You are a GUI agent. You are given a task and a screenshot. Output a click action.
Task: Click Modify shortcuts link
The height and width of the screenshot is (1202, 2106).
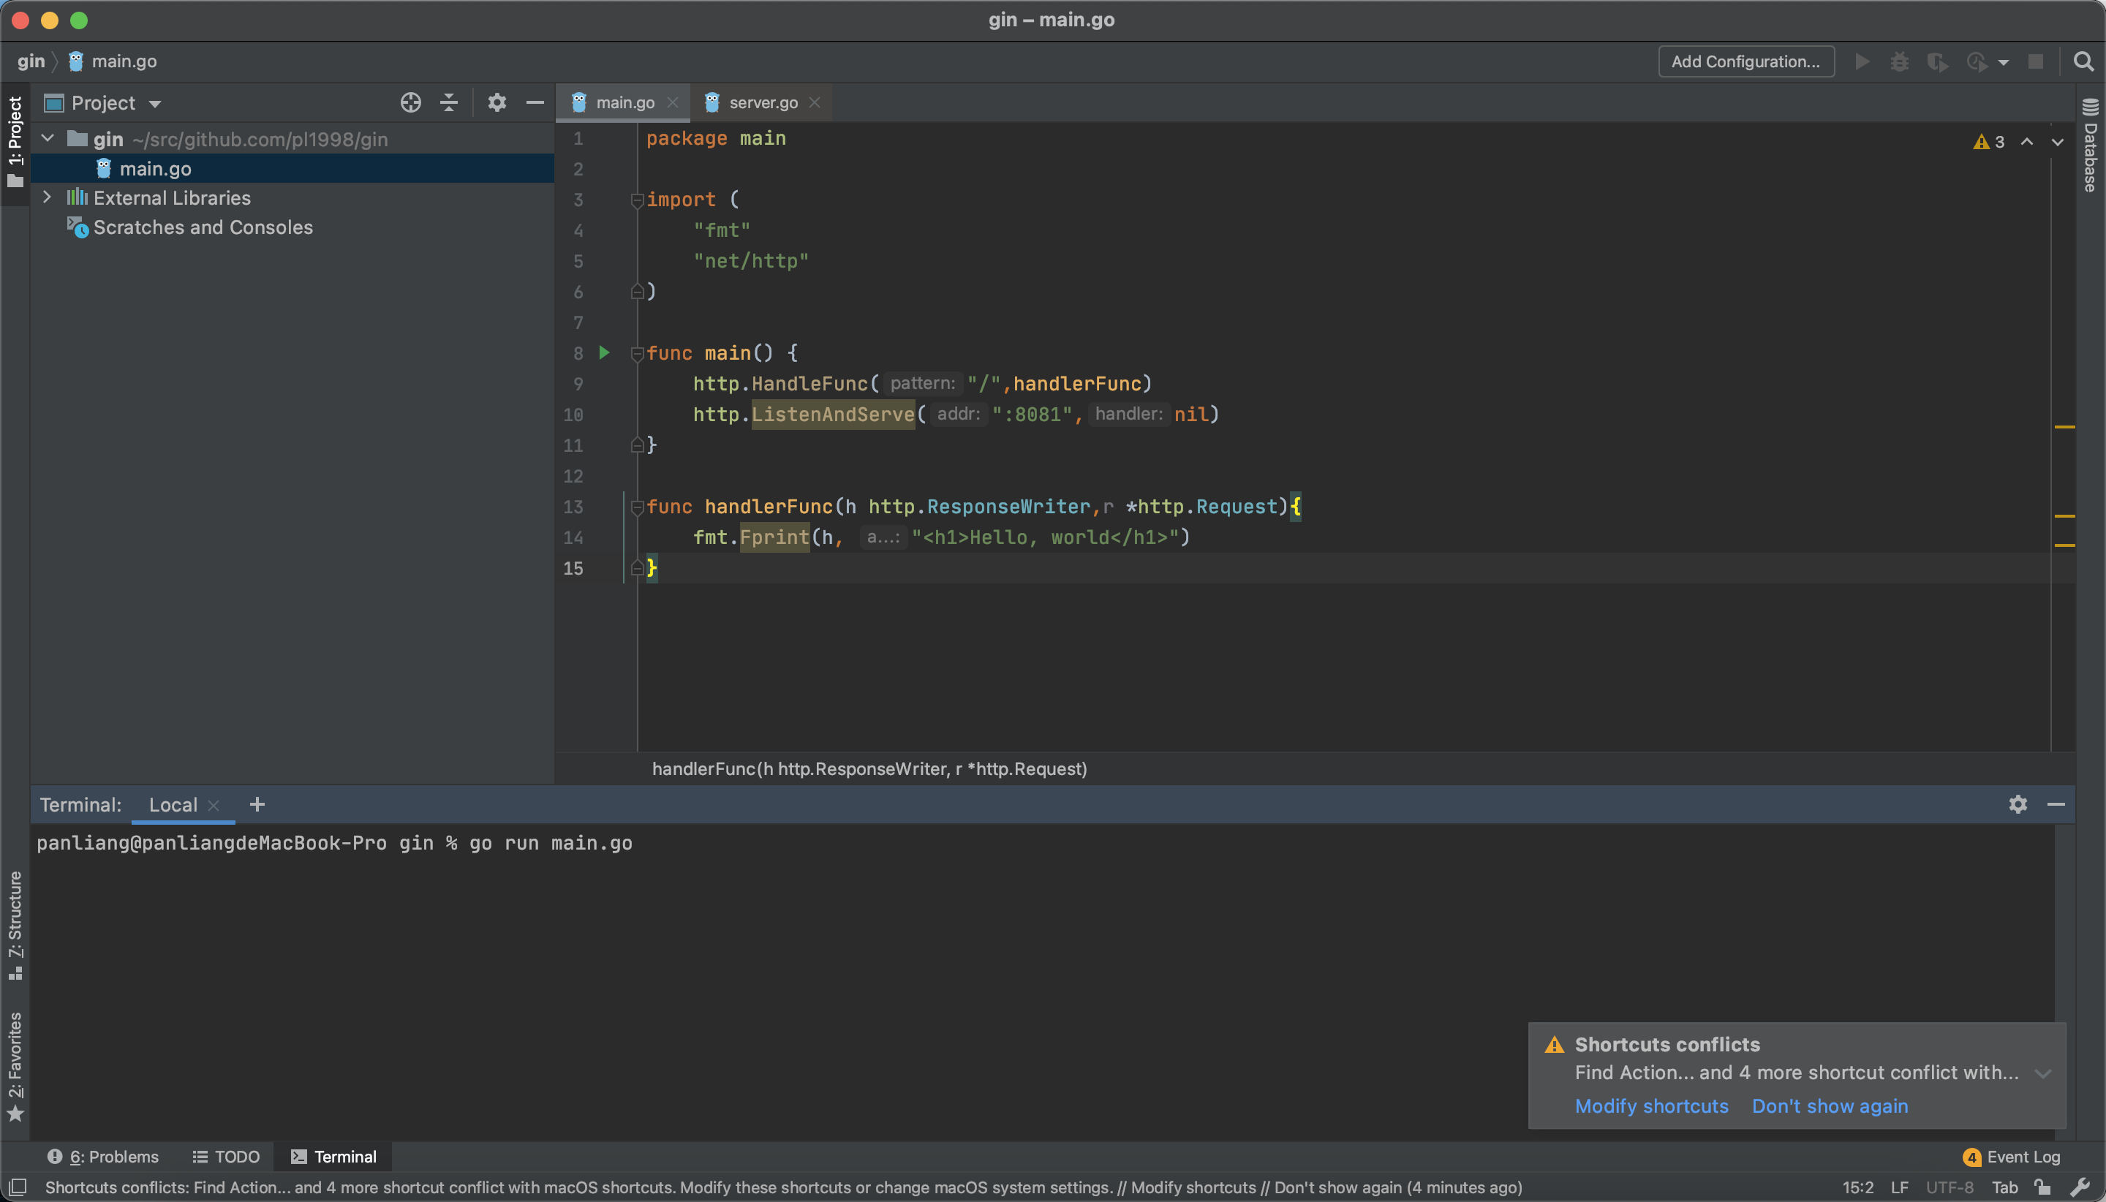click(1651, 1106)
